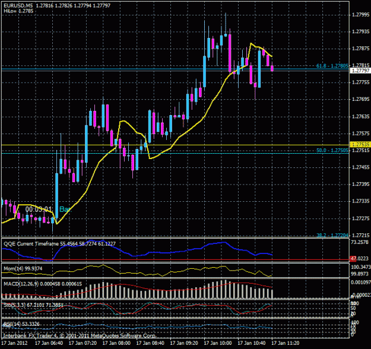The height and width of the screenshot is (349, 371).
Task: Click the RSI(14) 53.3326 indicator label
Action: pyautogui.click(x=21, y=324)
